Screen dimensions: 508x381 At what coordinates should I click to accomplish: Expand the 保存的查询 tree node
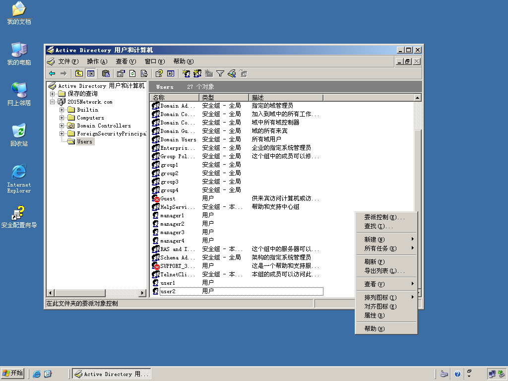52,94
